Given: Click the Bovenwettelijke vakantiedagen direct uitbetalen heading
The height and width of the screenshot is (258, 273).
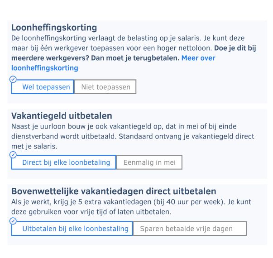Looking at the screenshot, I should coord(114,191).
